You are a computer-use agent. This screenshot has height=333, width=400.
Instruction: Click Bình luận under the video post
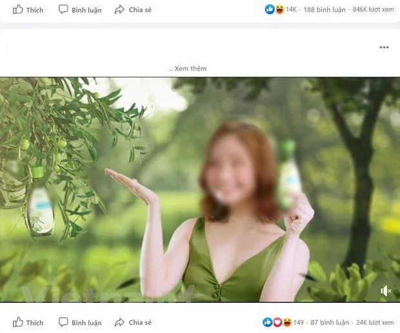[x=80, y=322]
